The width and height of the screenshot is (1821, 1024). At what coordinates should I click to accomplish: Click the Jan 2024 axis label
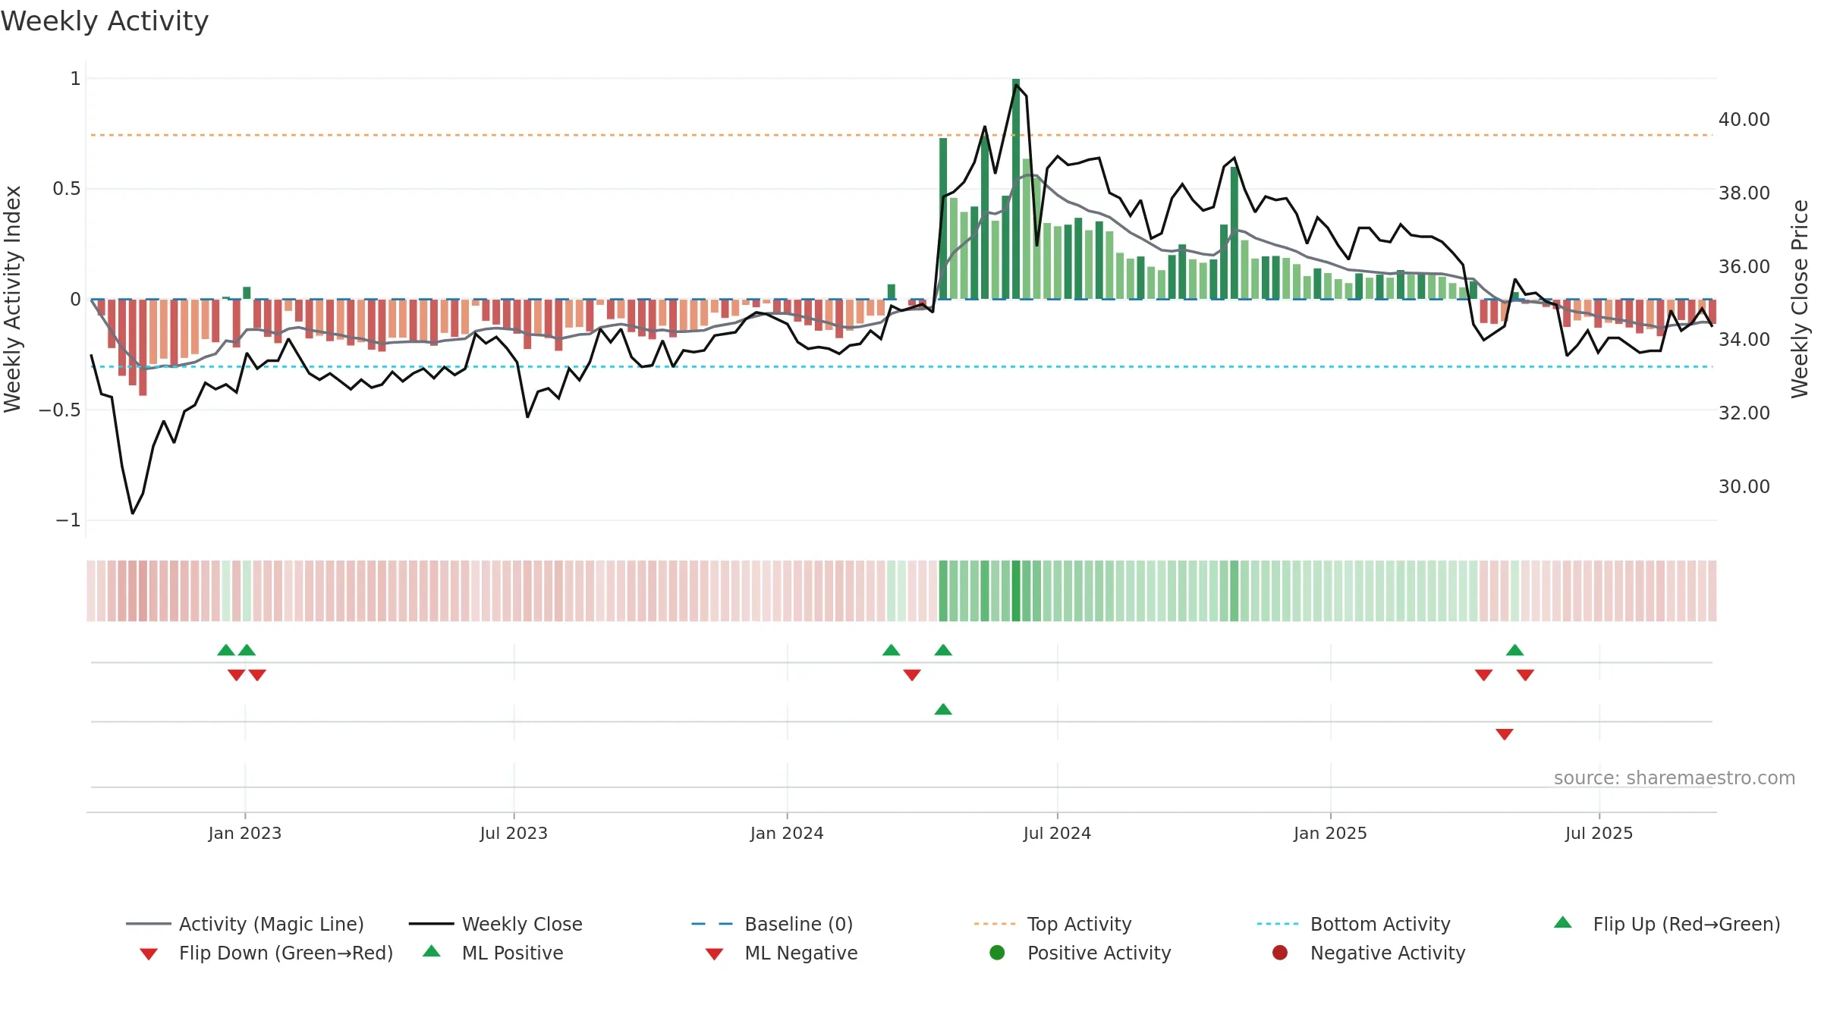(x=787, y=833)
